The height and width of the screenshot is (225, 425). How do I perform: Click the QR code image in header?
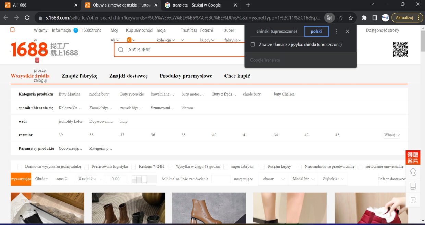400,49
